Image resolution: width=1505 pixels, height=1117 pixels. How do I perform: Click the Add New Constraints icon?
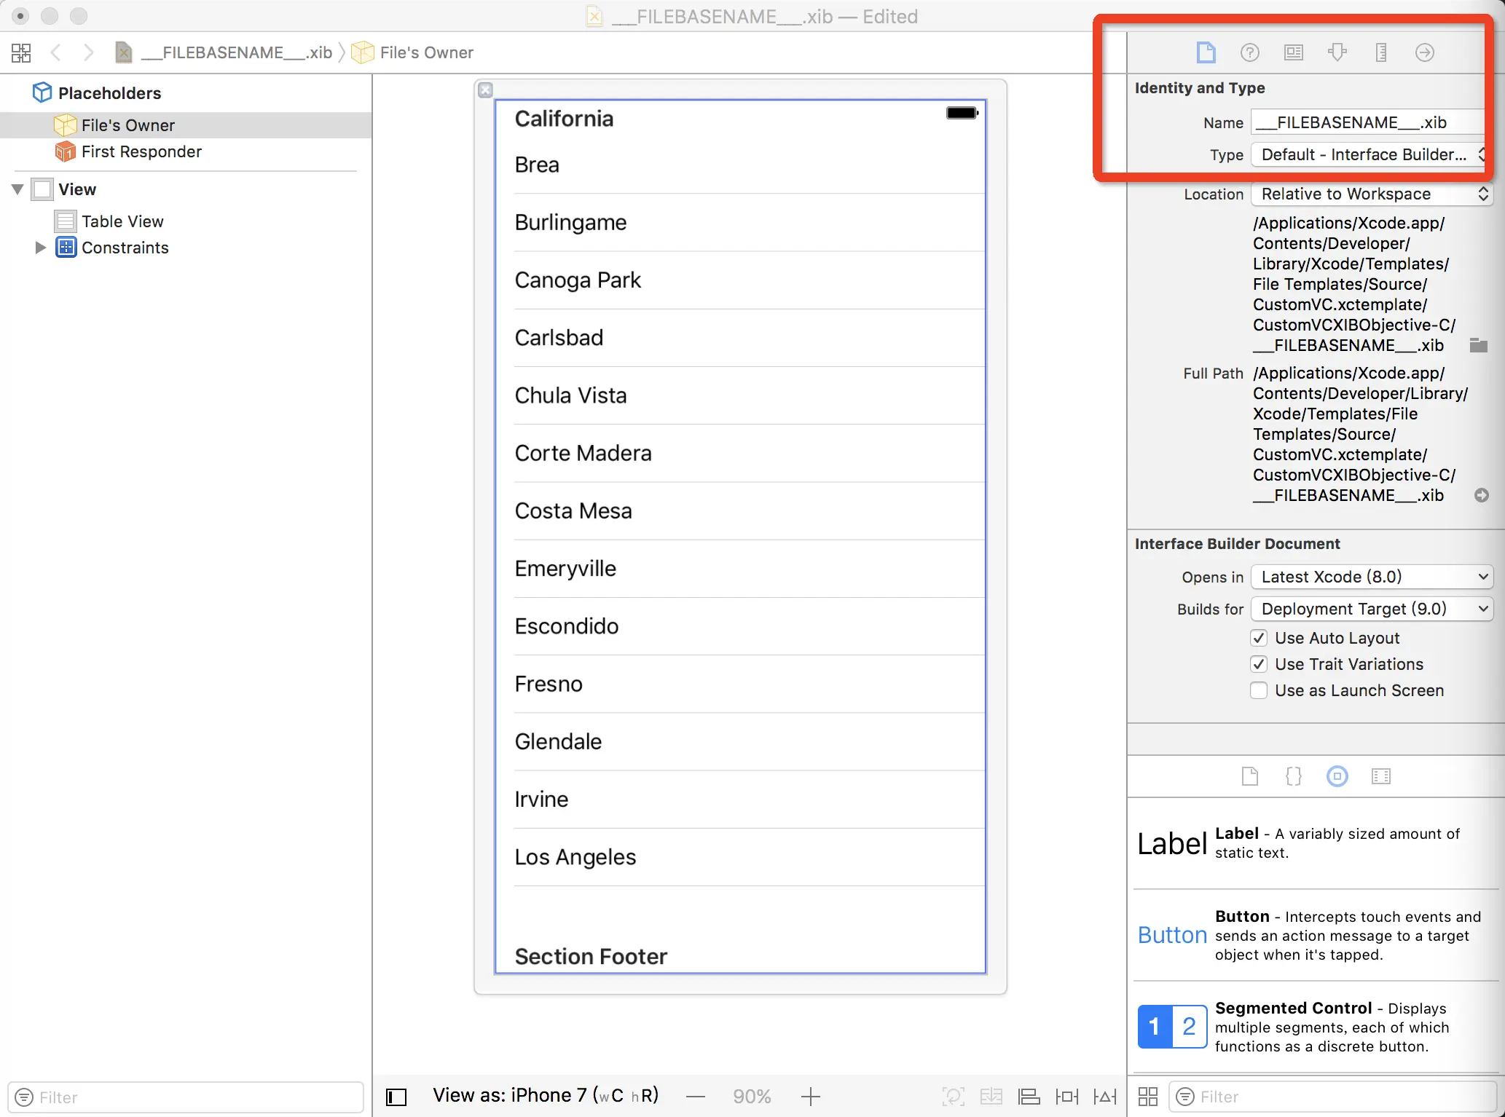point(1066,1097)
